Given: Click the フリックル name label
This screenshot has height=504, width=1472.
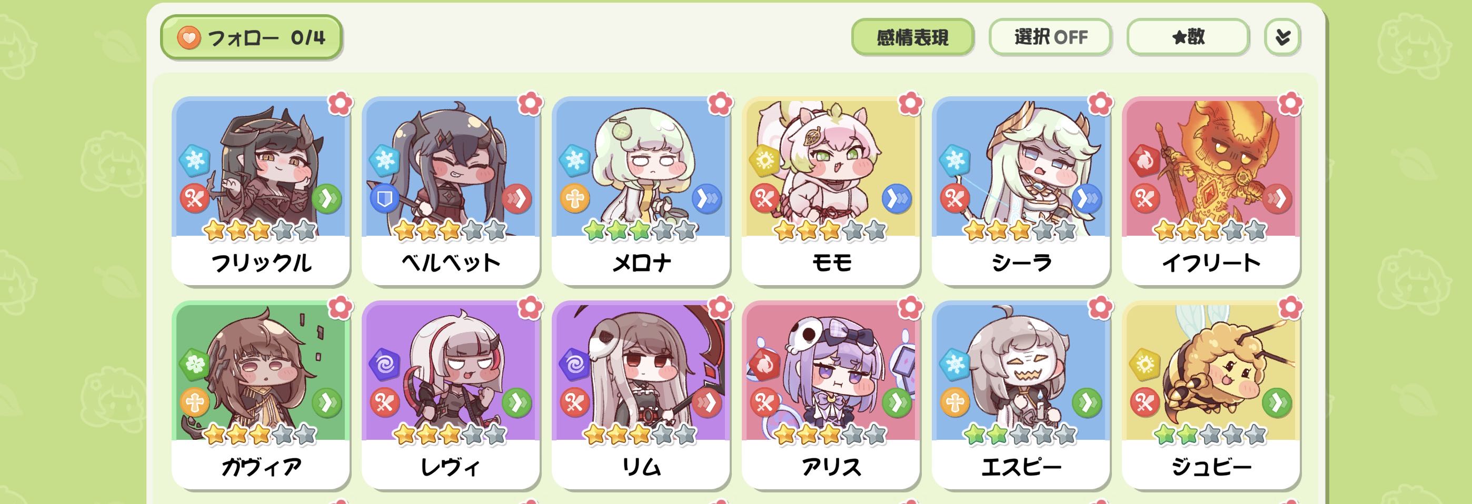Looking at the screenshot, I should coord(261,263).
